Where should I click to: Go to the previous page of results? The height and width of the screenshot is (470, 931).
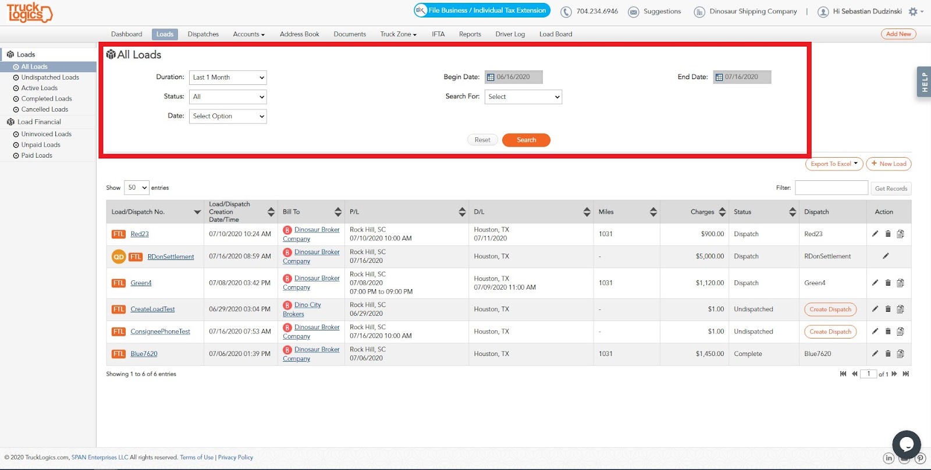point(854,374)
